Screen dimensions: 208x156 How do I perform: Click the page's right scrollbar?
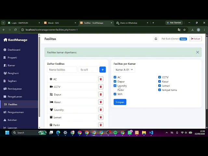(x=207, y=72)
